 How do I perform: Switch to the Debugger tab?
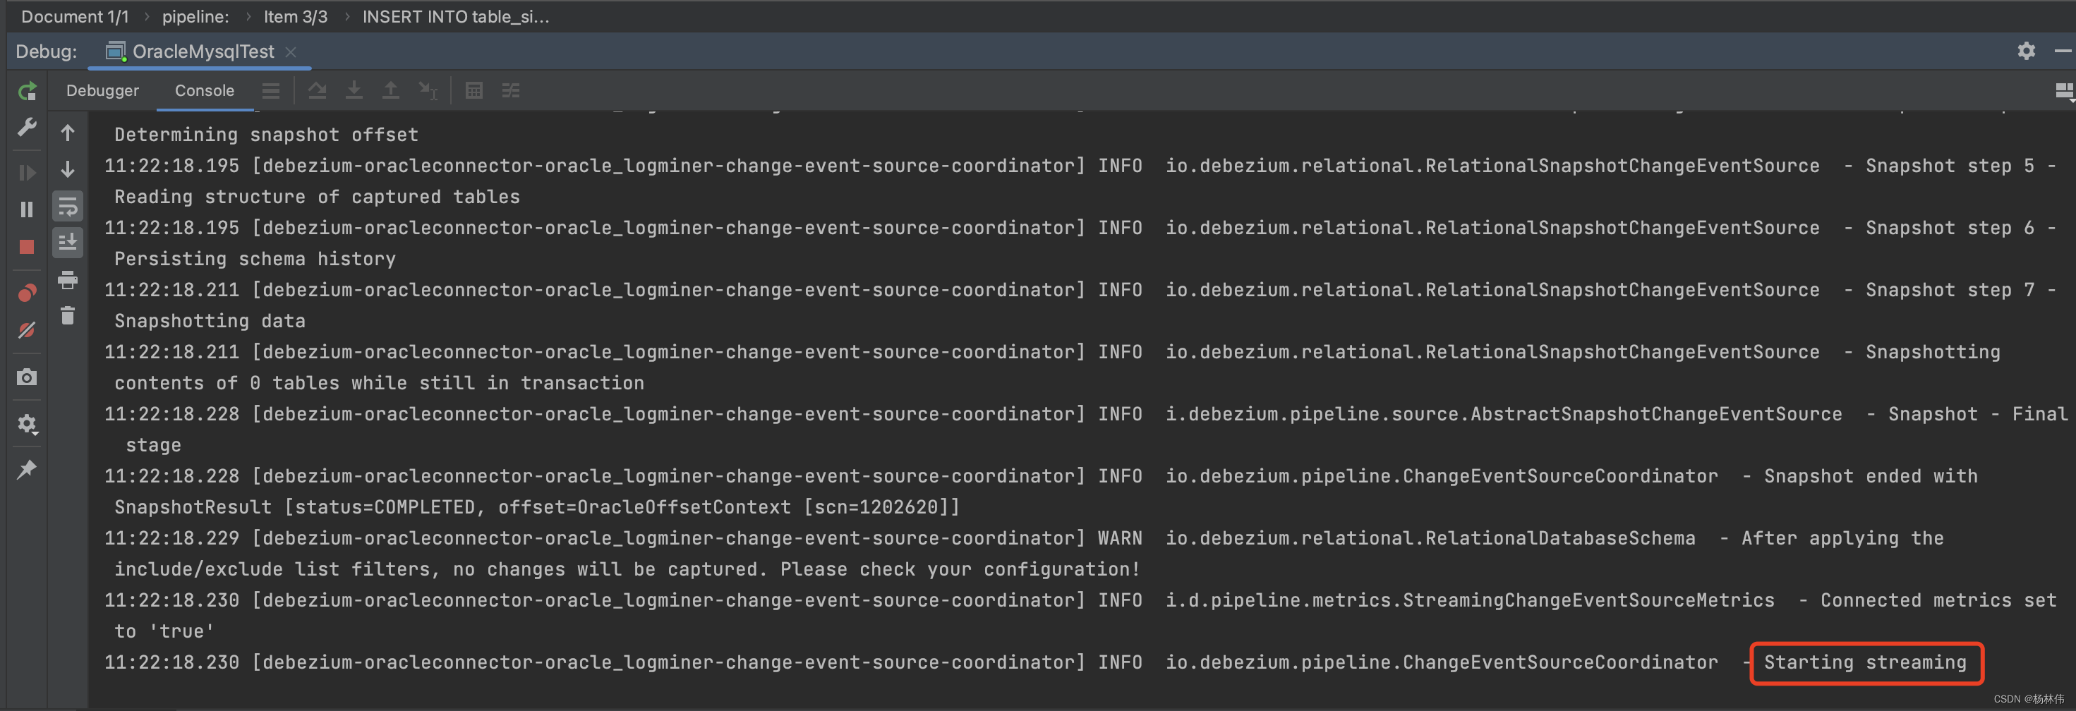[102, 90]
